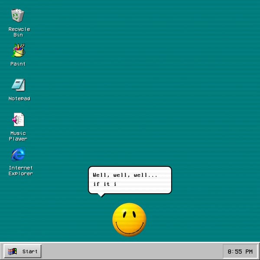Viewport: 260px width, 260px height.
Task: Select the "Paint" label text
Action: (18, 64)
